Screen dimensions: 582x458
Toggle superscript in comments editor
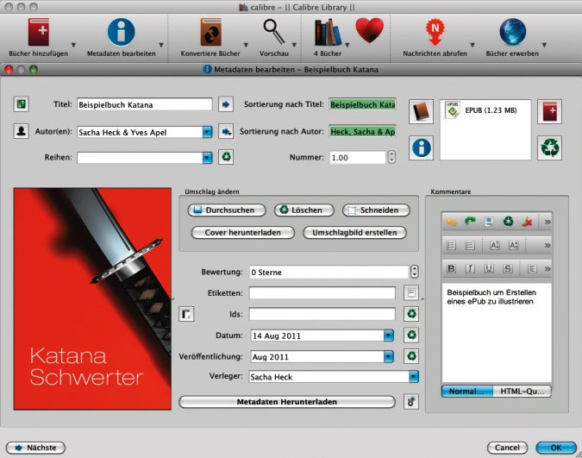coord(495,246)
